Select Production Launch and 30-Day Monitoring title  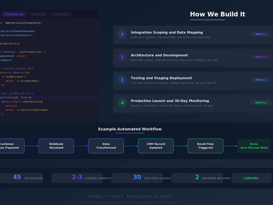click(x=170, y=101)
